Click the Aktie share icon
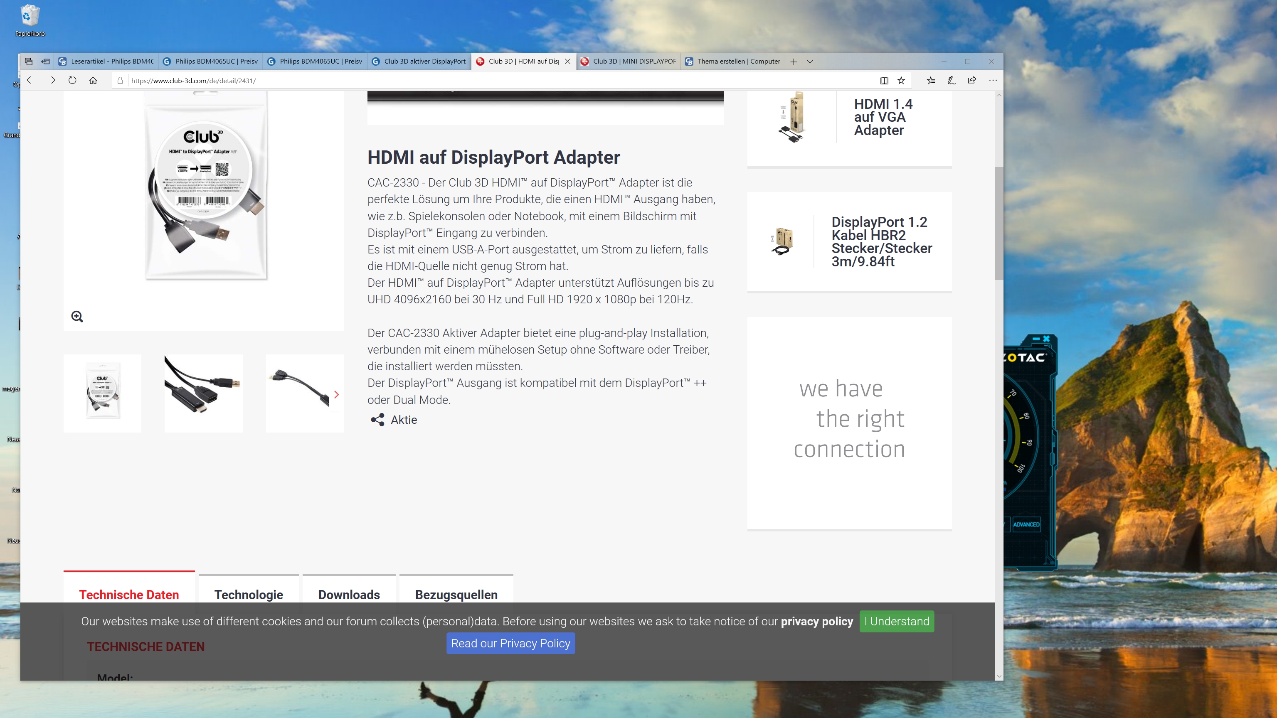 (377, 420)
